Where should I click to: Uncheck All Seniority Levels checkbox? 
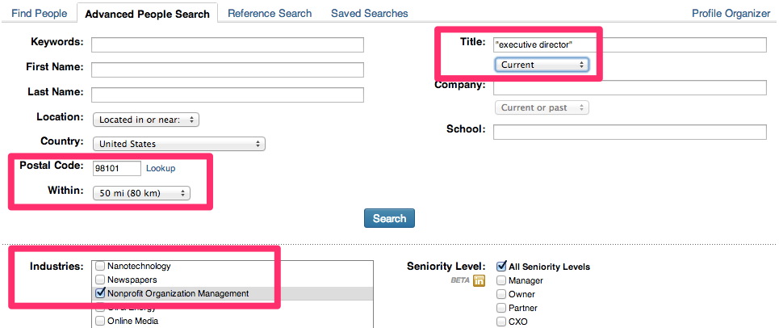point(502,267)
